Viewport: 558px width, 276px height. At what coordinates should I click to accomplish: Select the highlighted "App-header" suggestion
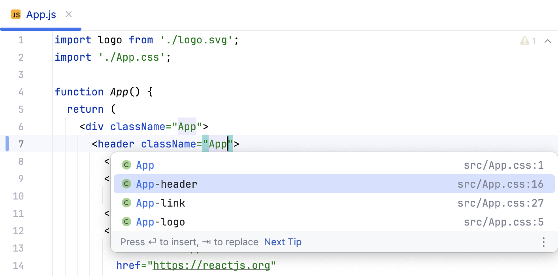[166, 184]
